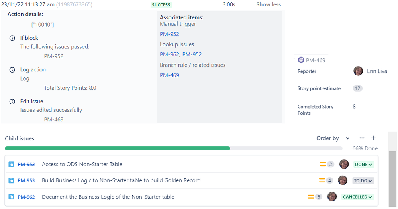This screenshot has width=398, height=209.
Task: Click the 'Total Story Points: 8.0' log text
Action: tap(70, 88)
